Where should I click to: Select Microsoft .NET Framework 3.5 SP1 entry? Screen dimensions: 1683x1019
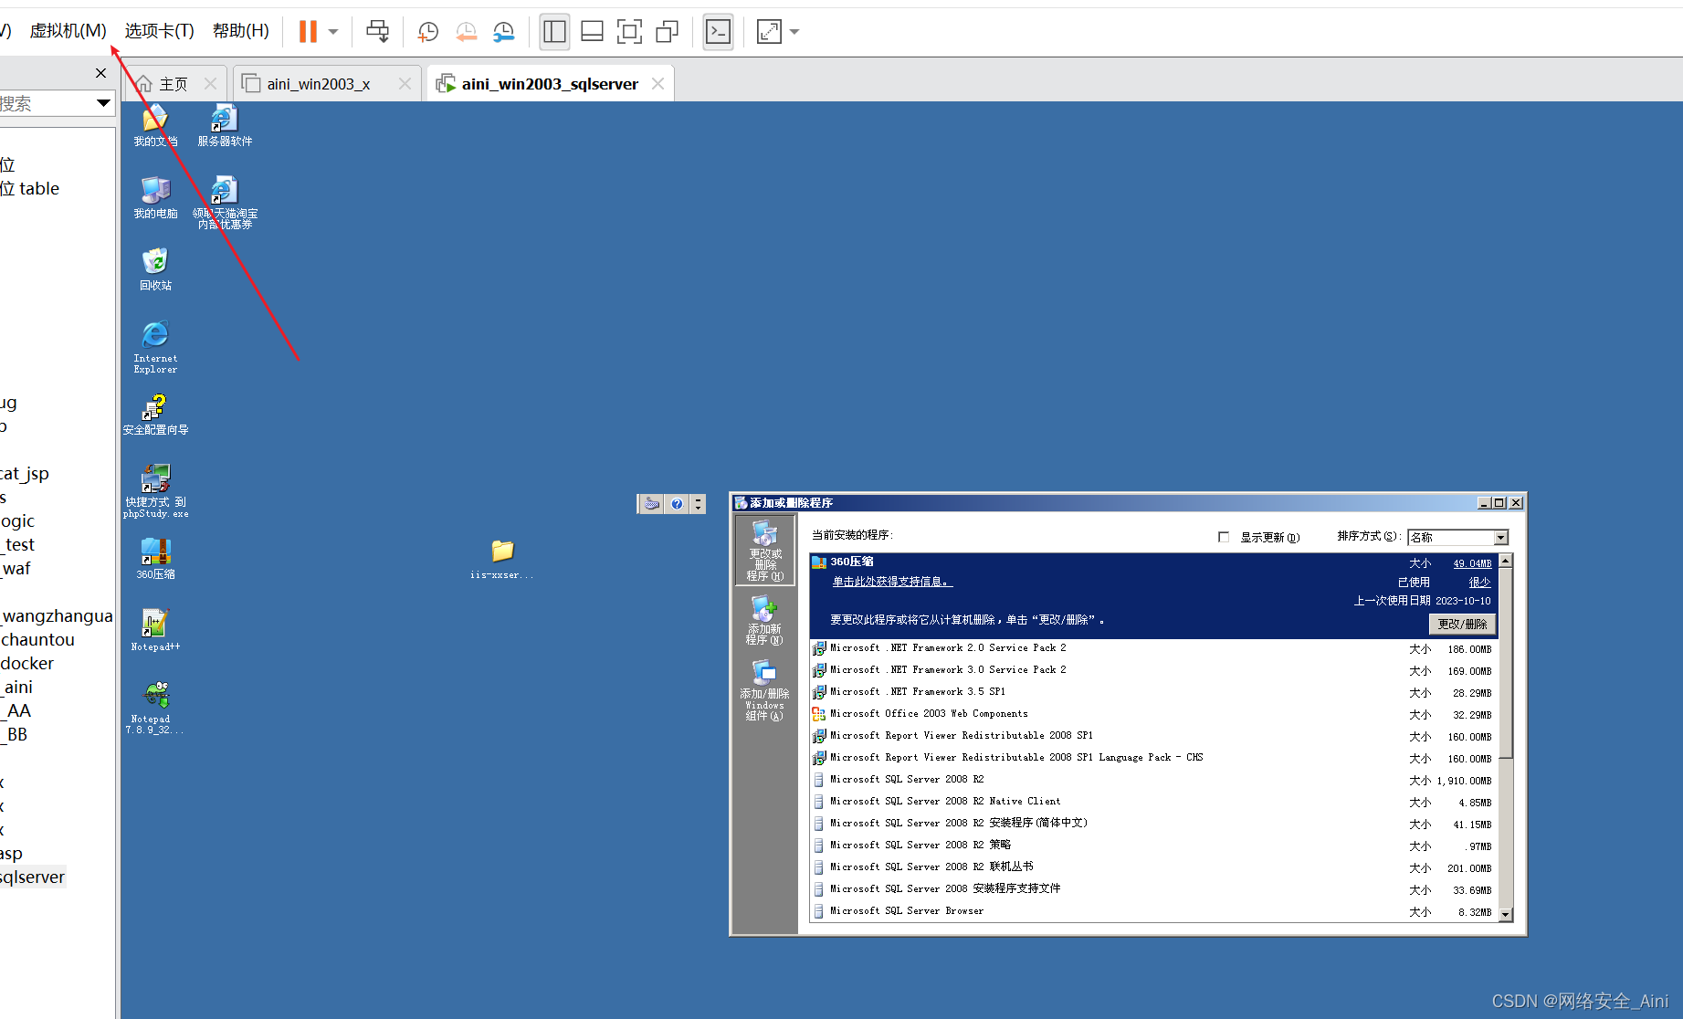[x=1154, y=692]
